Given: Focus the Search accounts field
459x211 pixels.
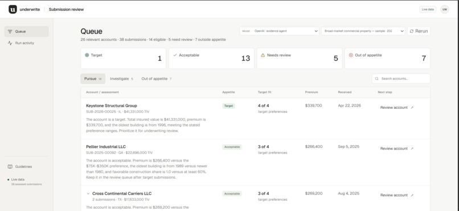Looking at the screenshot, I should coord(401,79).
